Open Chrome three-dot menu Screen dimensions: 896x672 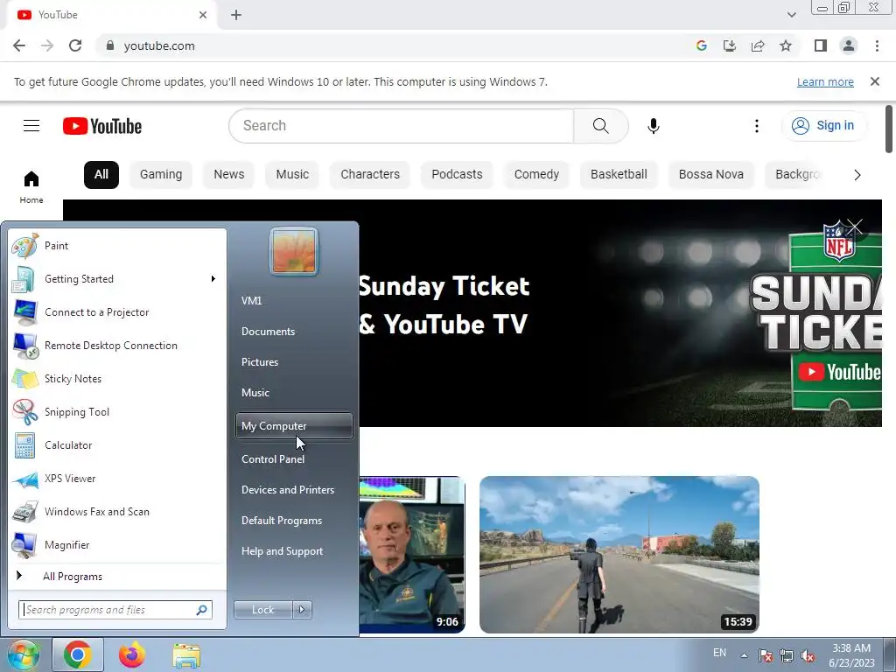tap(877, 45)
